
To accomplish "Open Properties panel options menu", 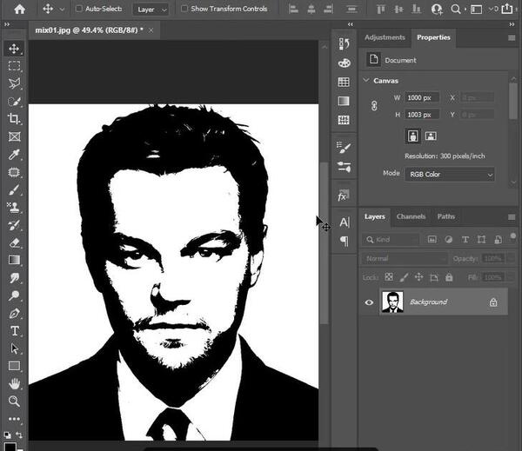I will (512, 38).
